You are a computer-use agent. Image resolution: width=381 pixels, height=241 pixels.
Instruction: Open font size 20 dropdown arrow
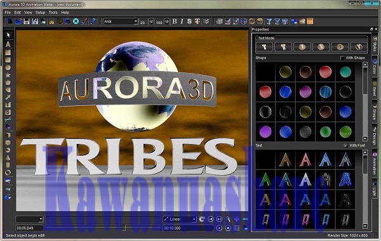tap(151, 22)
